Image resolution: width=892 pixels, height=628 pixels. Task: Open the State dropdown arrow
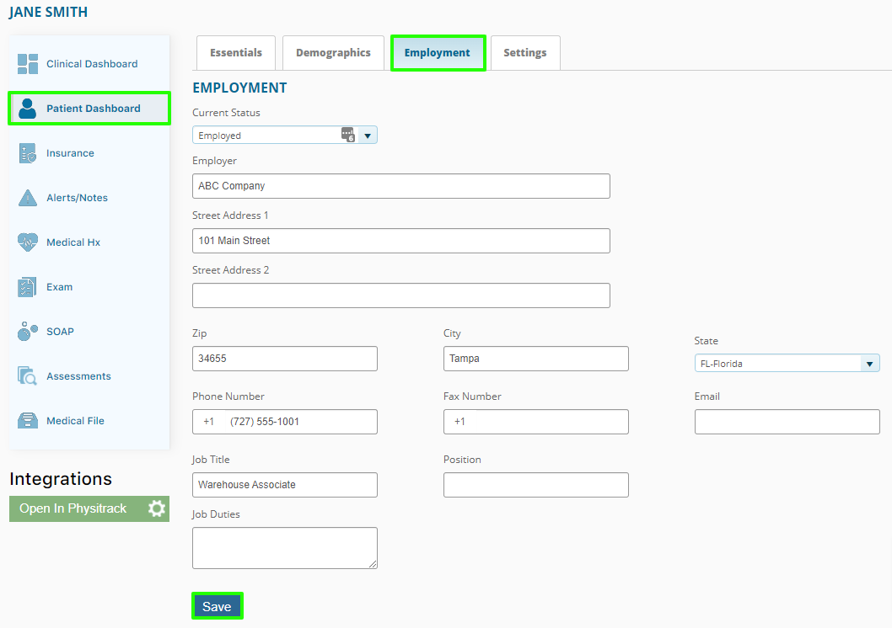tap(869, 364)
